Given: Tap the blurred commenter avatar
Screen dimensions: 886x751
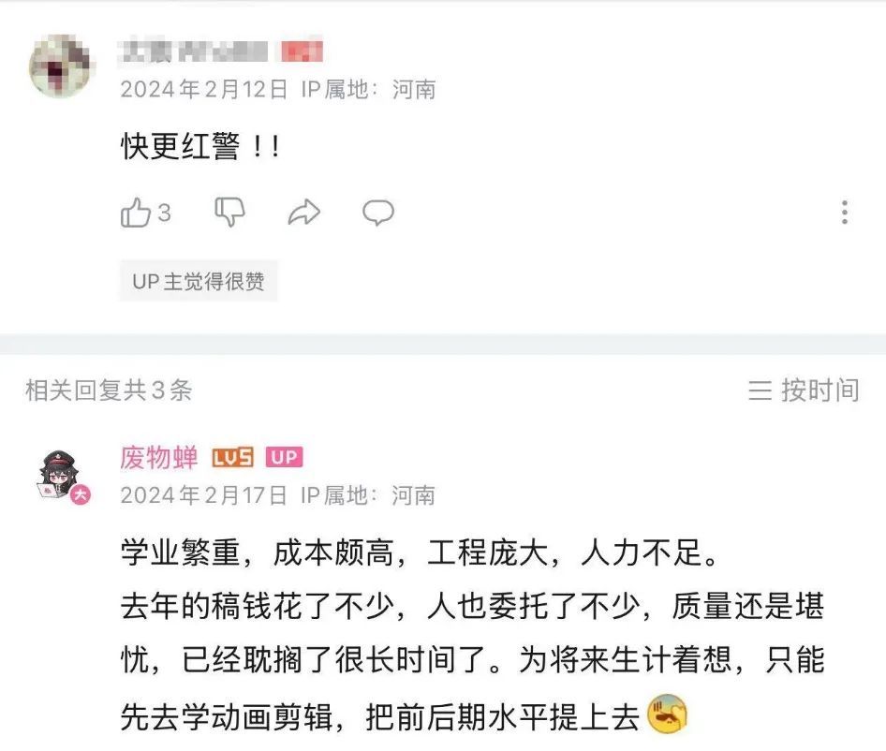Looking at the screenshot, I should point(62,66).
